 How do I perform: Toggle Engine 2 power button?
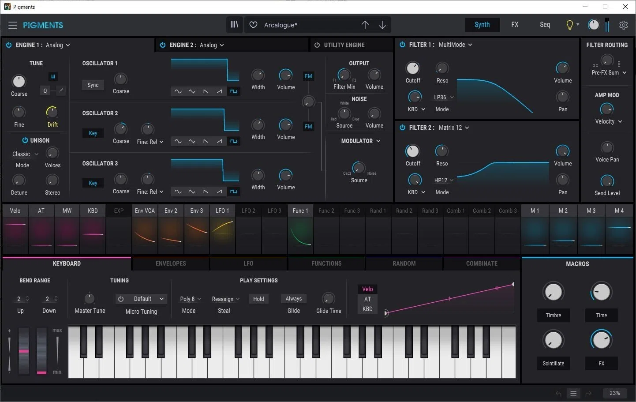tap(163, 45)
